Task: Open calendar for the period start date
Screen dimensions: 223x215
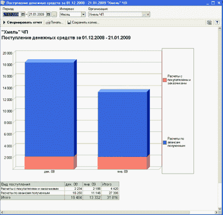Action: click(23, 15)
